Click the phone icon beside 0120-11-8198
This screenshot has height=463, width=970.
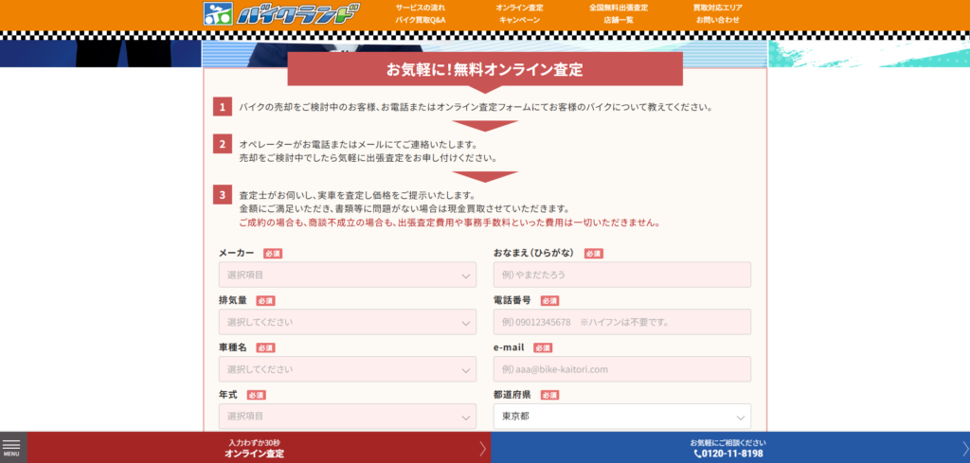pyautogui.click(x=698, y=454)
